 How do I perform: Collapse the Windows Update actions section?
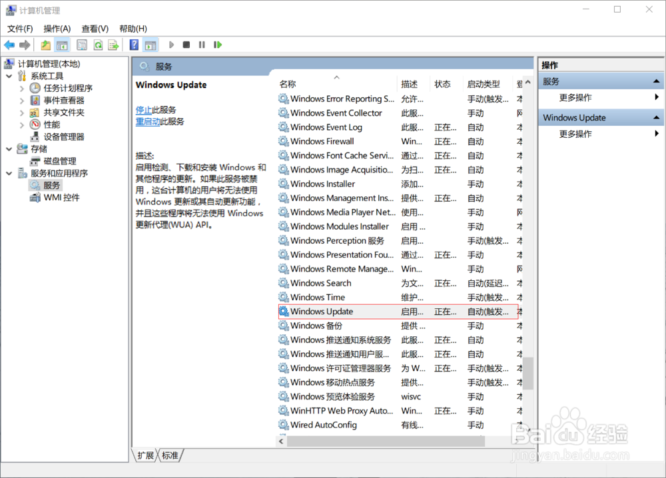coord(656,118)
